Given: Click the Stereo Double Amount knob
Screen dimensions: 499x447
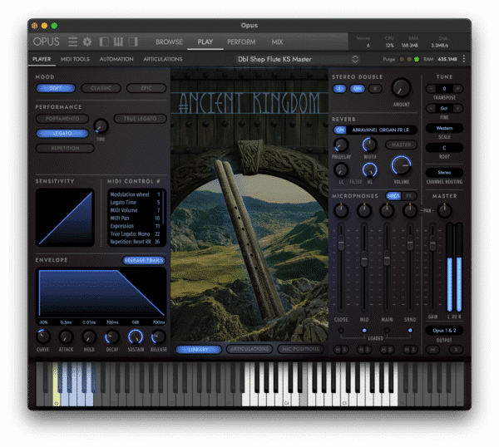Looking at the screenshot, I should click(x=402, y=88).
